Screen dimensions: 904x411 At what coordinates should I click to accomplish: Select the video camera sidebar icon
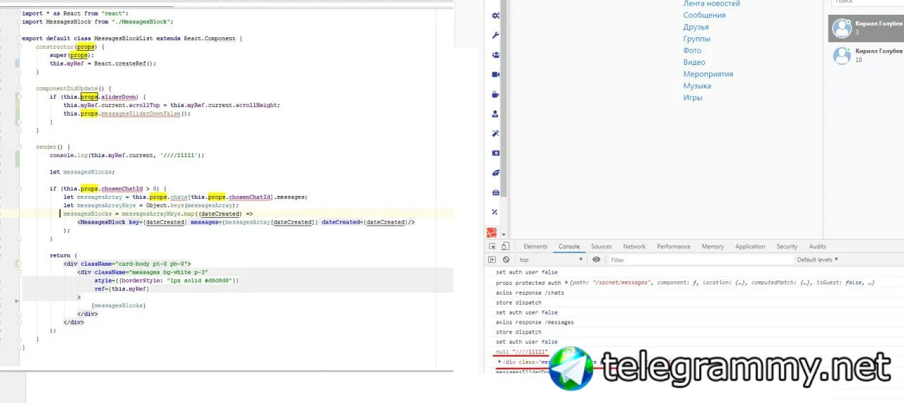click(x=495, y=75)
